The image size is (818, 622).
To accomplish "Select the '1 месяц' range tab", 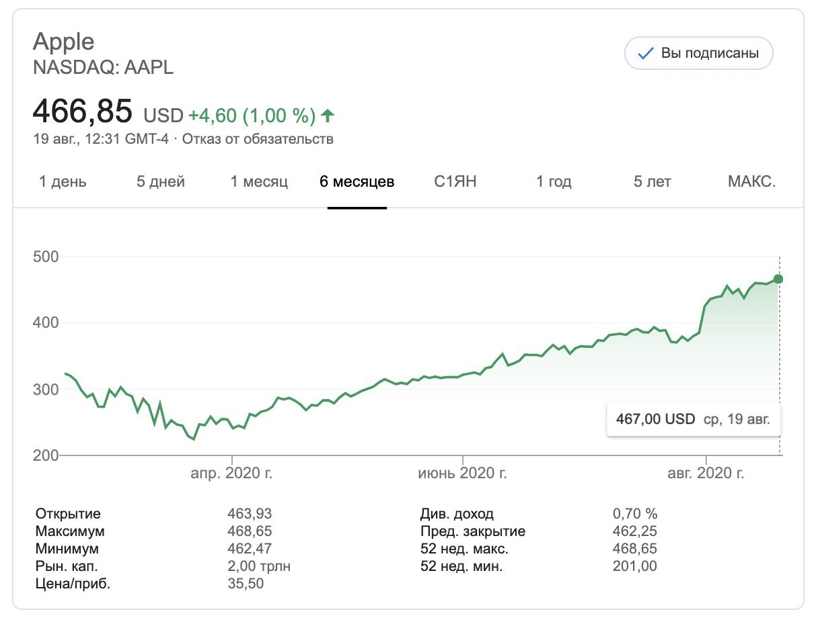I will coord(259,181).
